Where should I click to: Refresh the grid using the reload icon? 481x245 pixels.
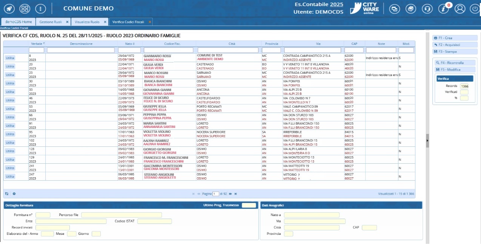click(x=7, y=194)
